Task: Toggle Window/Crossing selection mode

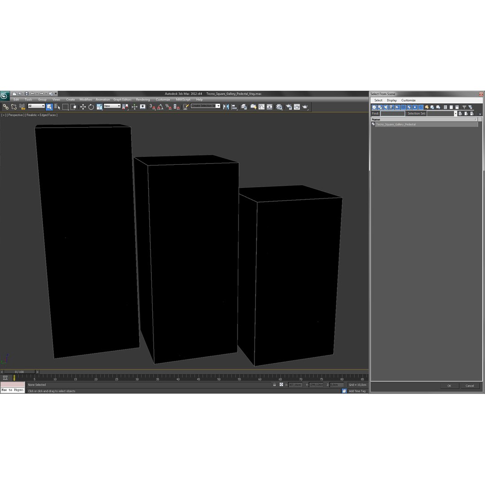Action: [73, 107]
